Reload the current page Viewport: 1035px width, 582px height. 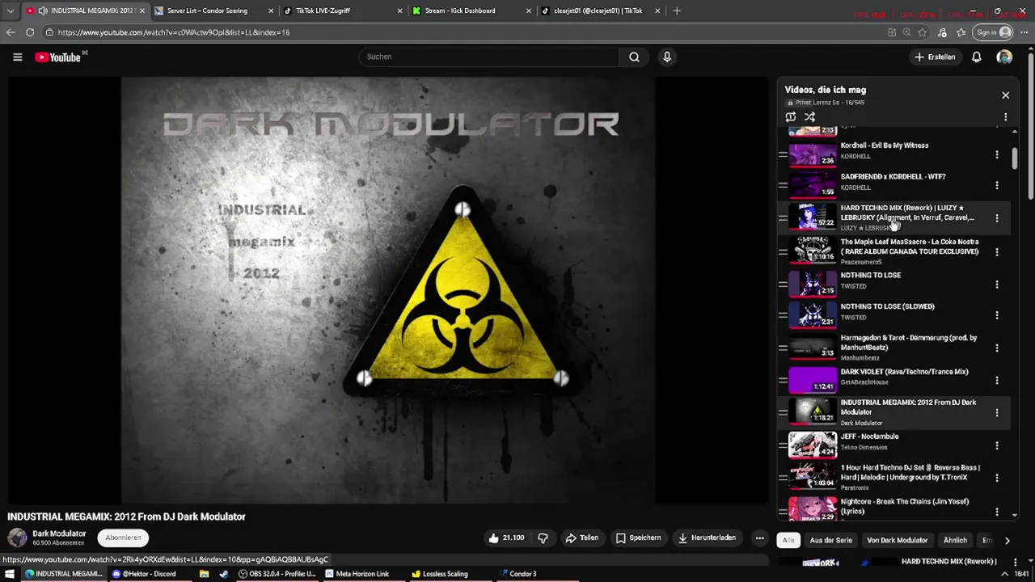pos(30,32)
